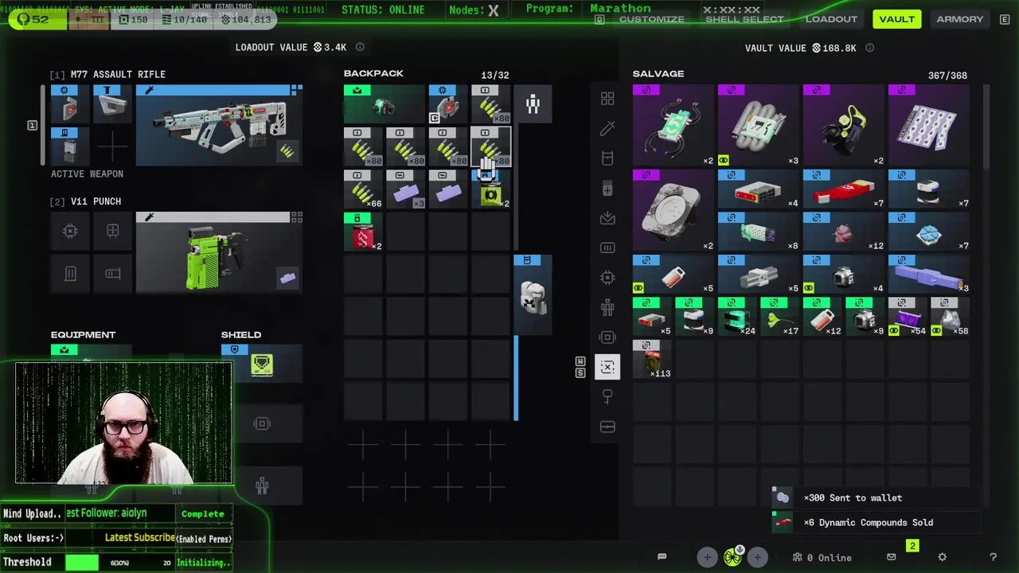Screen dimensions: 1019x573
Task: Open the V11 Punch optic slot
Action: (113, 231)
